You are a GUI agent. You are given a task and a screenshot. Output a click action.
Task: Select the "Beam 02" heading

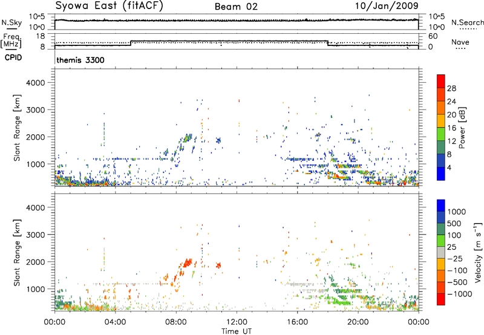pyautogui.click(x=236, y=7)
